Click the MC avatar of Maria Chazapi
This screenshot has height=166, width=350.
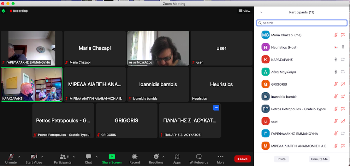click(266, 35)
